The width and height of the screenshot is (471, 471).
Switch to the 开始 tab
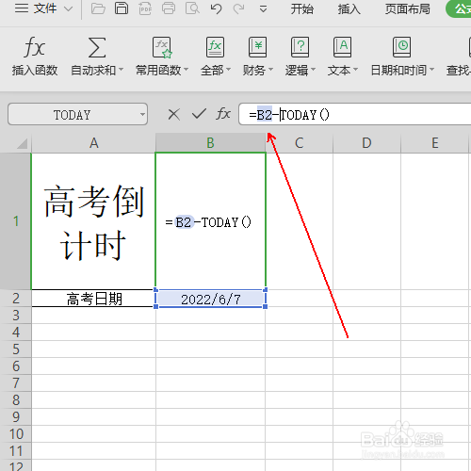point(301,8)
